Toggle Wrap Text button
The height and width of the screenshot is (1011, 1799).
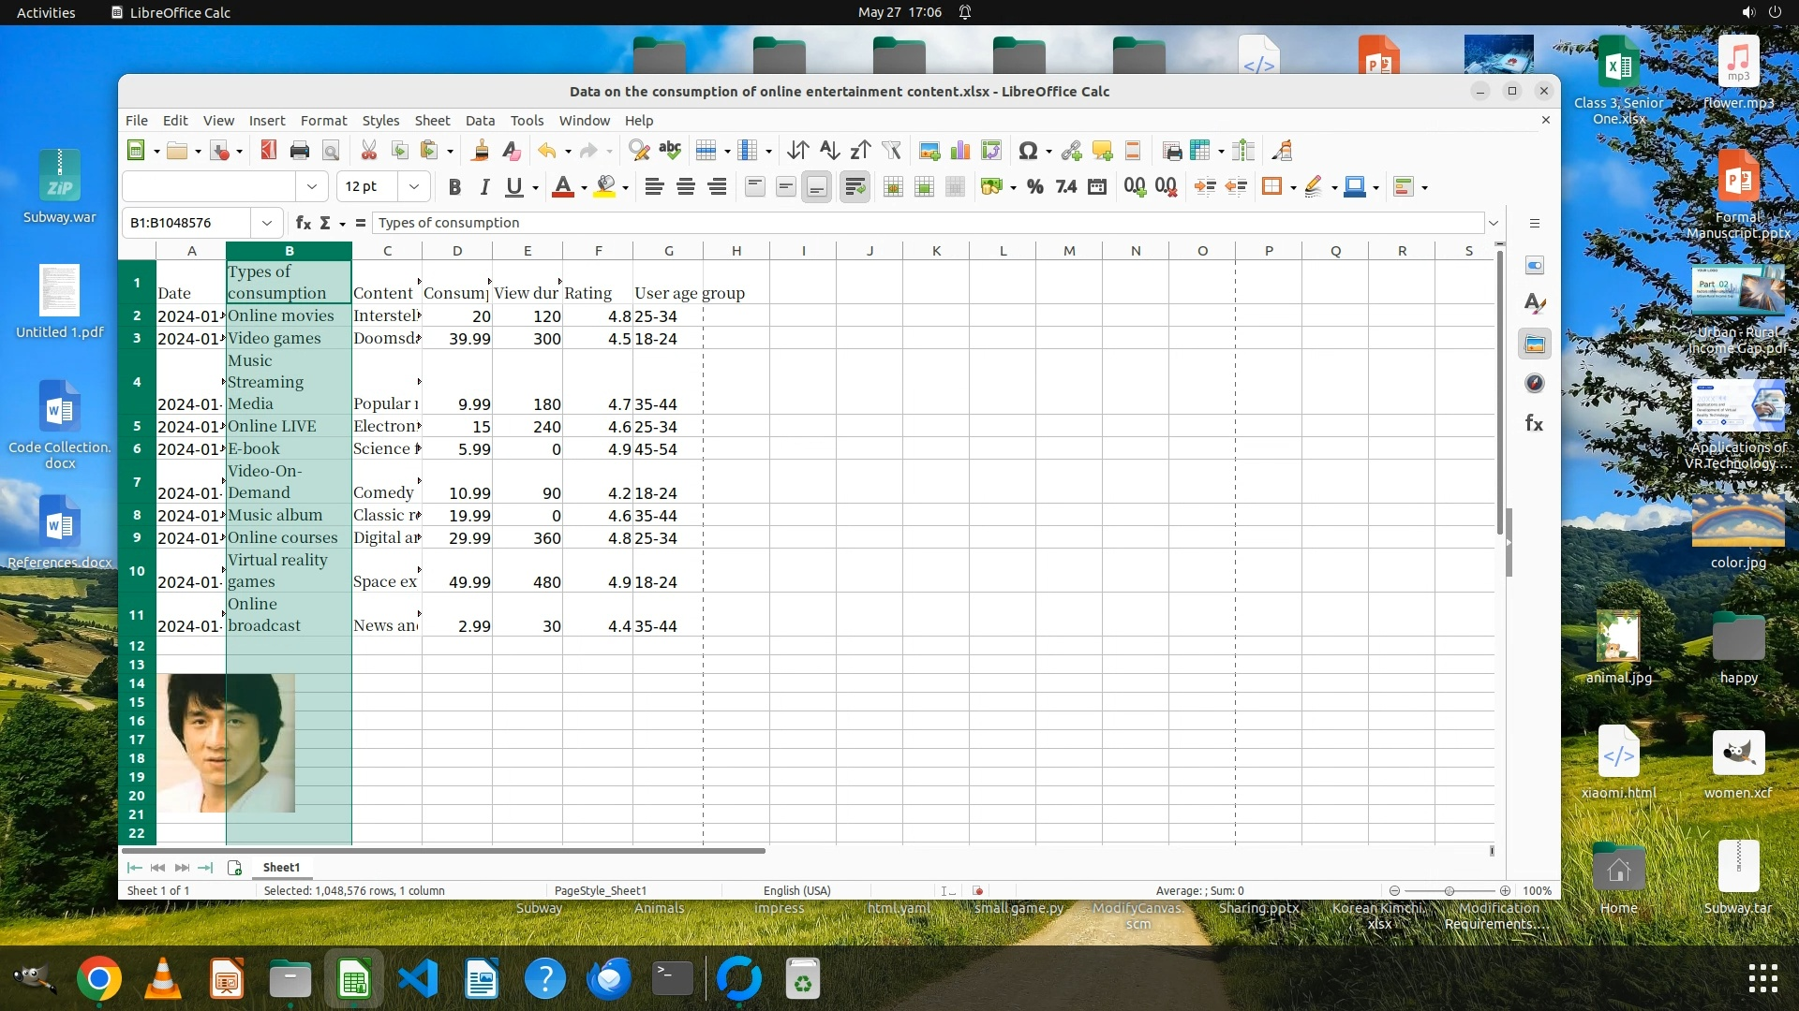pyautogui.click(x=855, y=187)
